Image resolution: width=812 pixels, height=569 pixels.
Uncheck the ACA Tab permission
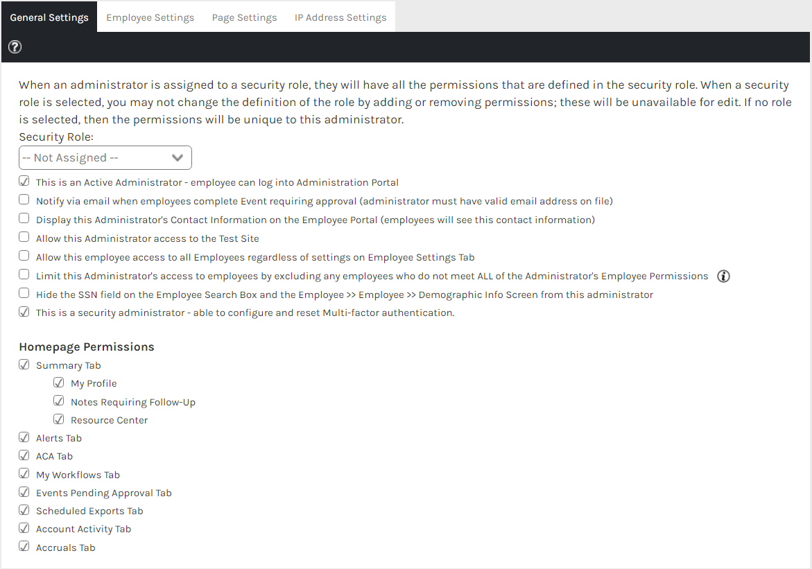pyautogui.click(x=24, y=455)
